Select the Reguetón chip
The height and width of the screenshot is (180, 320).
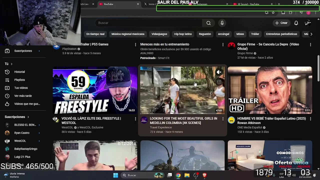pyautogui.click(x=205, y=34)
